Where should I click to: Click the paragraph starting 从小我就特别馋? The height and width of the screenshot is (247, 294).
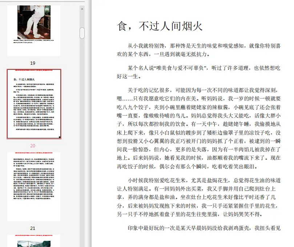click(198, 50)
